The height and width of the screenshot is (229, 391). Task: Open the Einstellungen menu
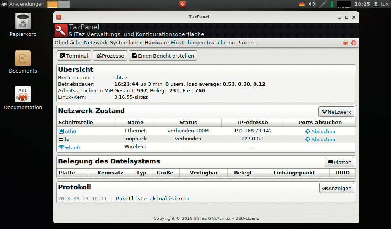[188, 43]
